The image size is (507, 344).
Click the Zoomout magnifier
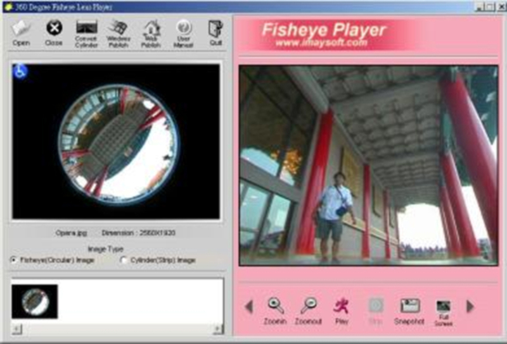click(308, 310)
